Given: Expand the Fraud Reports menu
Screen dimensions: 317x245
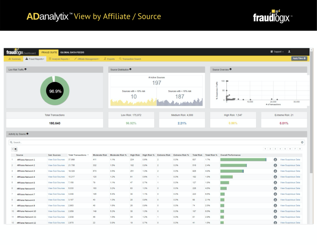Looking at the screenshot, I should coord(35,59).
